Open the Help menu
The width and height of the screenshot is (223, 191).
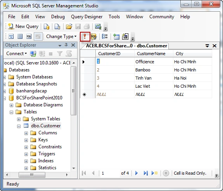click(x=185, y=17)
